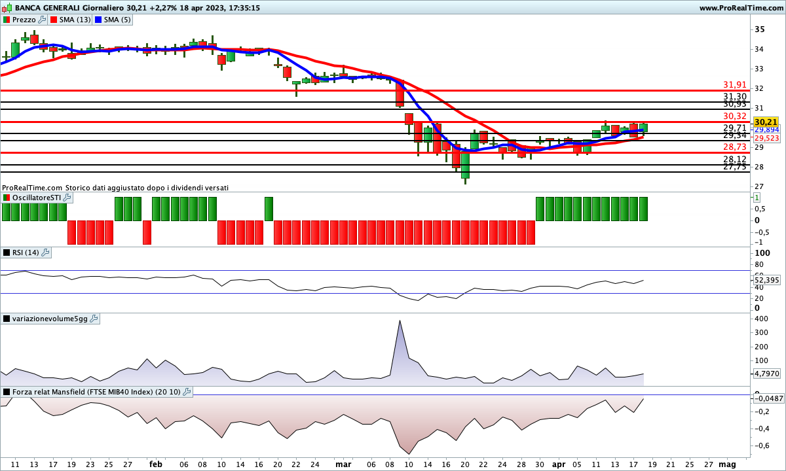Click the feb label on time axis
Viewport: 786px width, 471px height.
pyautogui.click(x=156, y=464)
